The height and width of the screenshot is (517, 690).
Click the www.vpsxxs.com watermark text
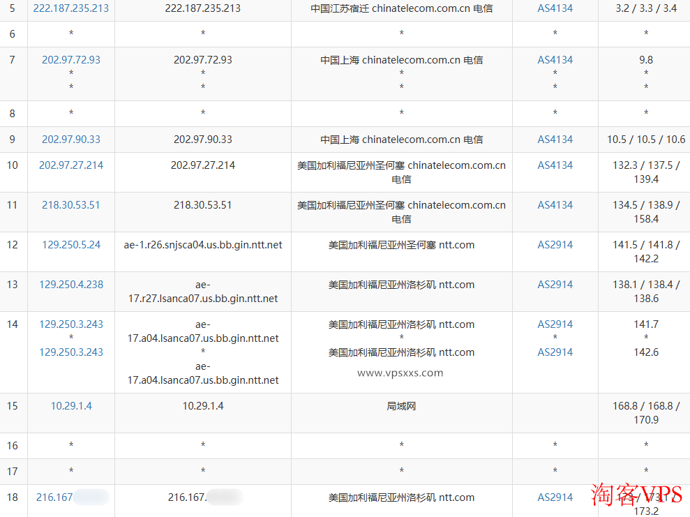tap(400, 373)
